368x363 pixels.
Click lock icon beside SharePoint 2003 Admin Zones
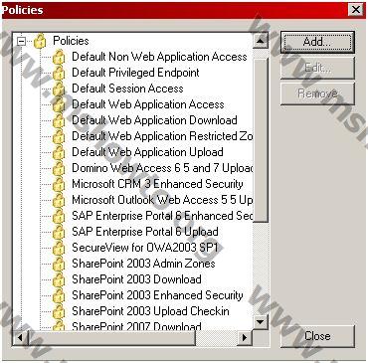(59, 264)
